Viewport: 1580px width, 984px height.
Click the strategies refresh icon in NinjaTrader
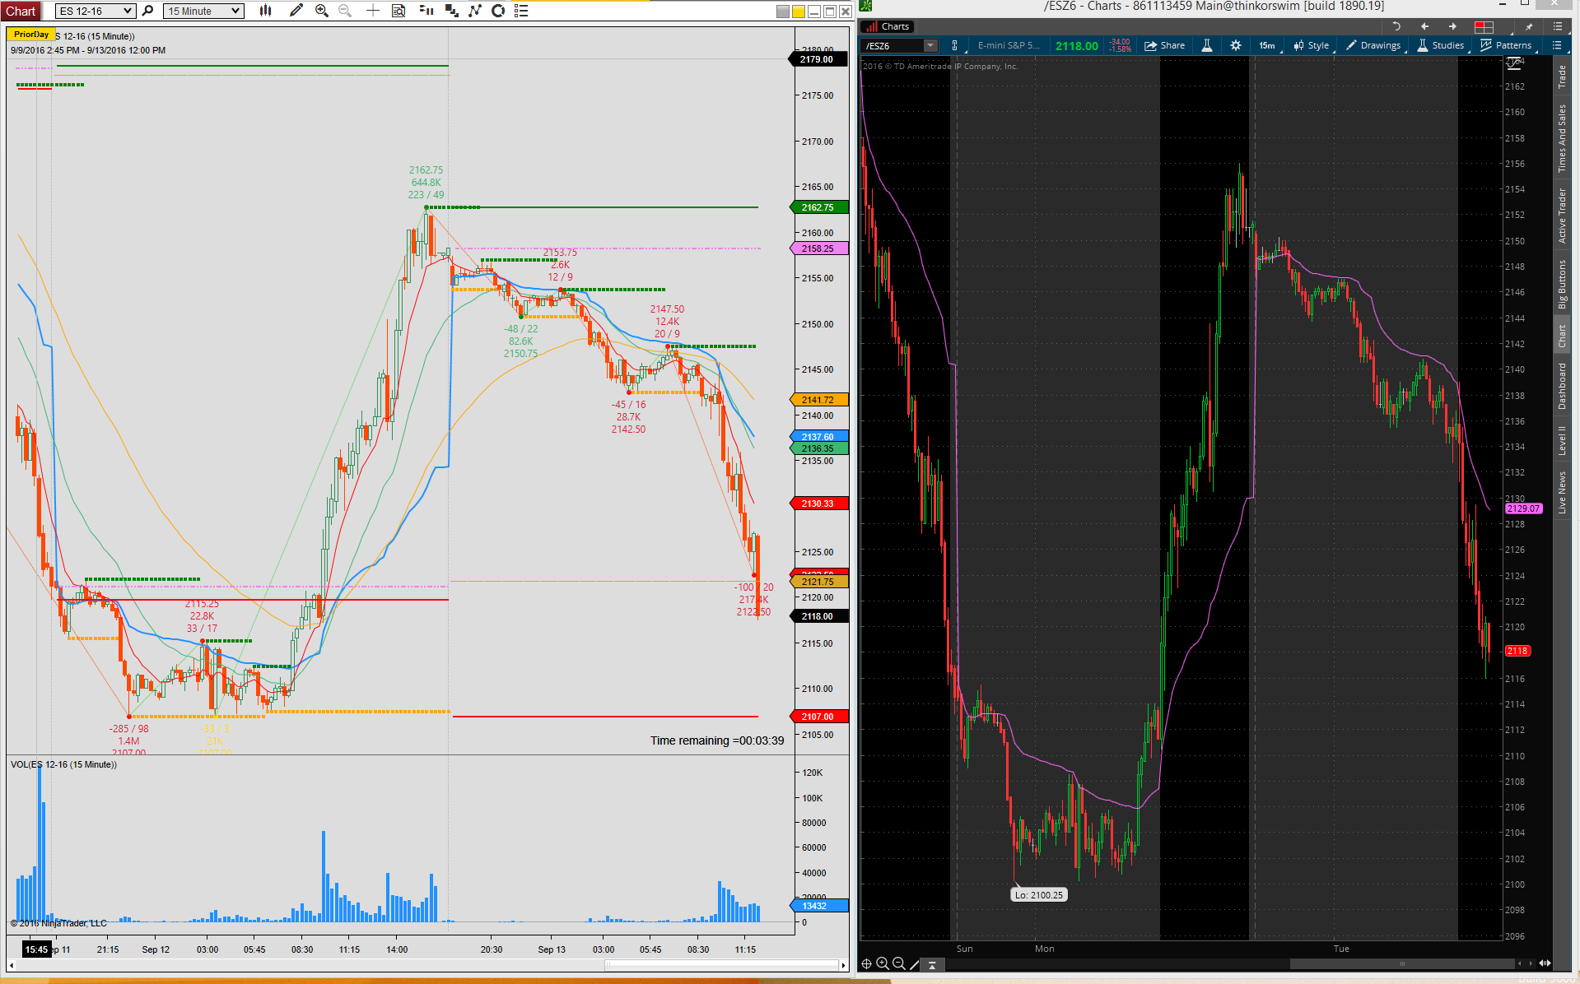click(x=498, y=11)
